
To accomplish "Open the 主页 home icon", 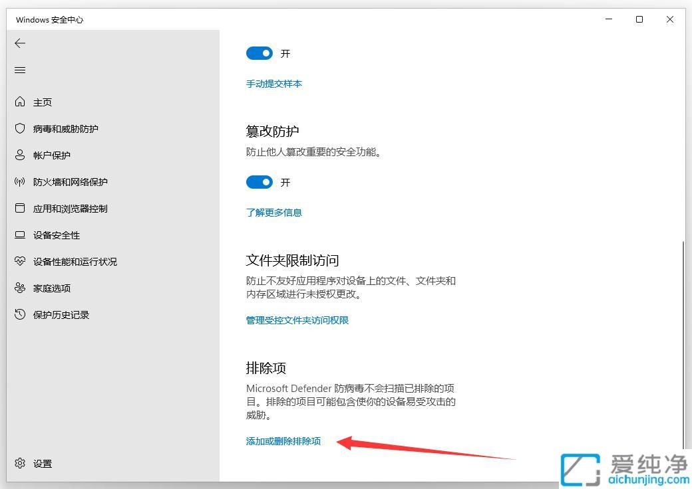I will pos(42,102).
